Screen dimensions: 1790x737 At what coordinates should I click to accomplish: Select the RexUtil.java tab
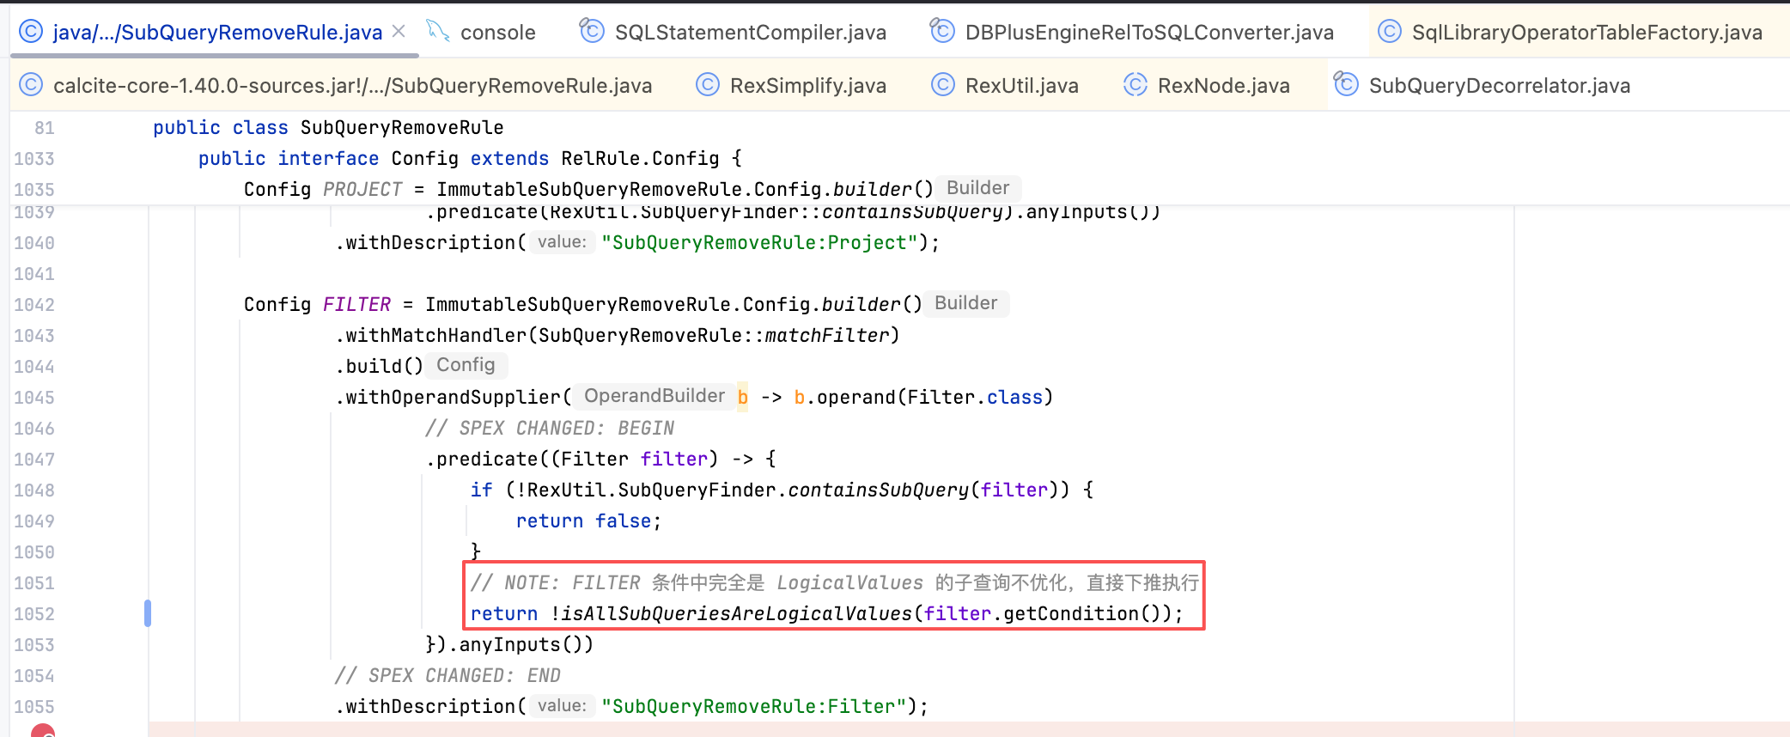tap(1021, 86)
